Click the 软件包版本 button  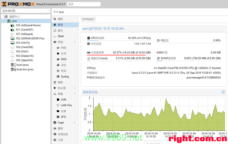(x=88, y=19)
